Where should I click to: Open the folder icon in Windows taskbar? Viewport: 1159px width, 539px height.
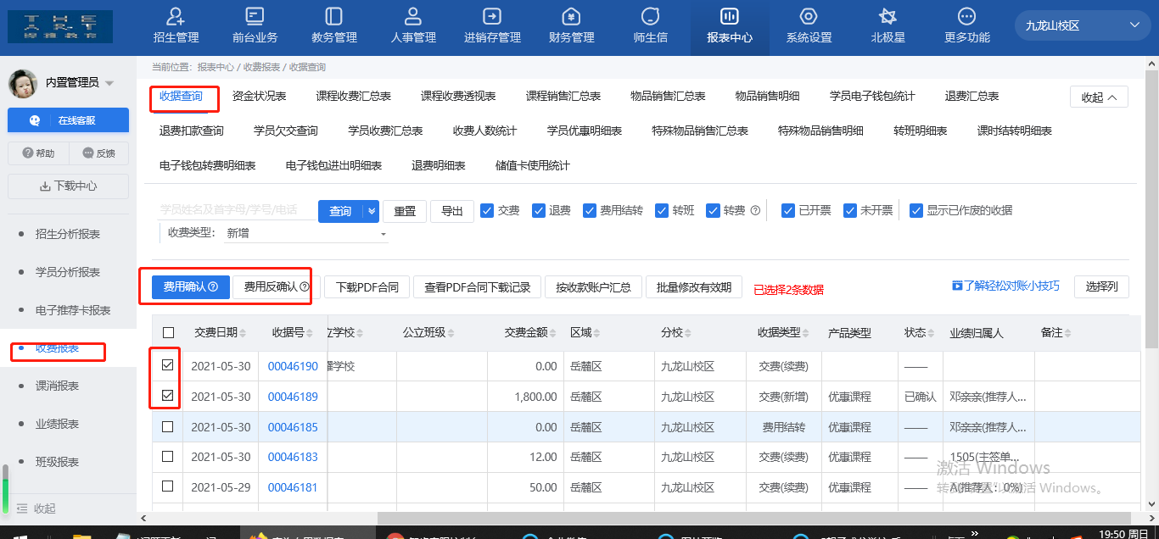[x=81, y=536]
